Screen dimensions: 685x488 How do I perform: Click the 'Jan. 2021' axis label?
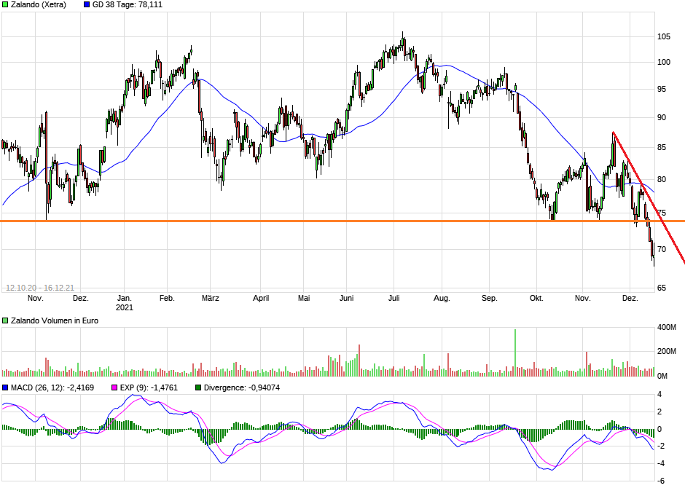[x=125, y=303]
